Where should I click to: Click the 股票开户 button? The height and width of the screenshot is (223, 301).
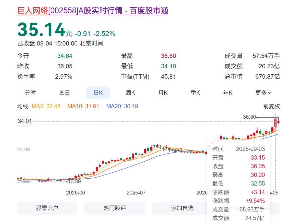point(47,208)
